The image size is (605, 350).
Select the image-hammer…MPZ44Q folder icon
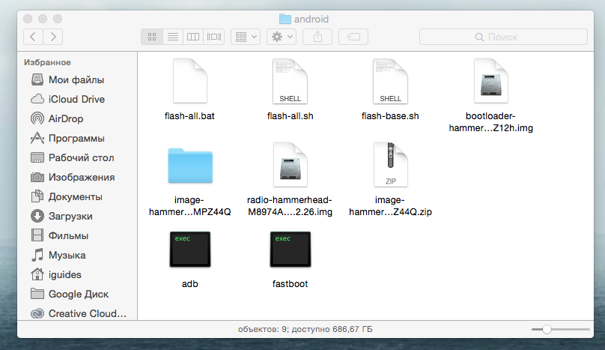190,166
